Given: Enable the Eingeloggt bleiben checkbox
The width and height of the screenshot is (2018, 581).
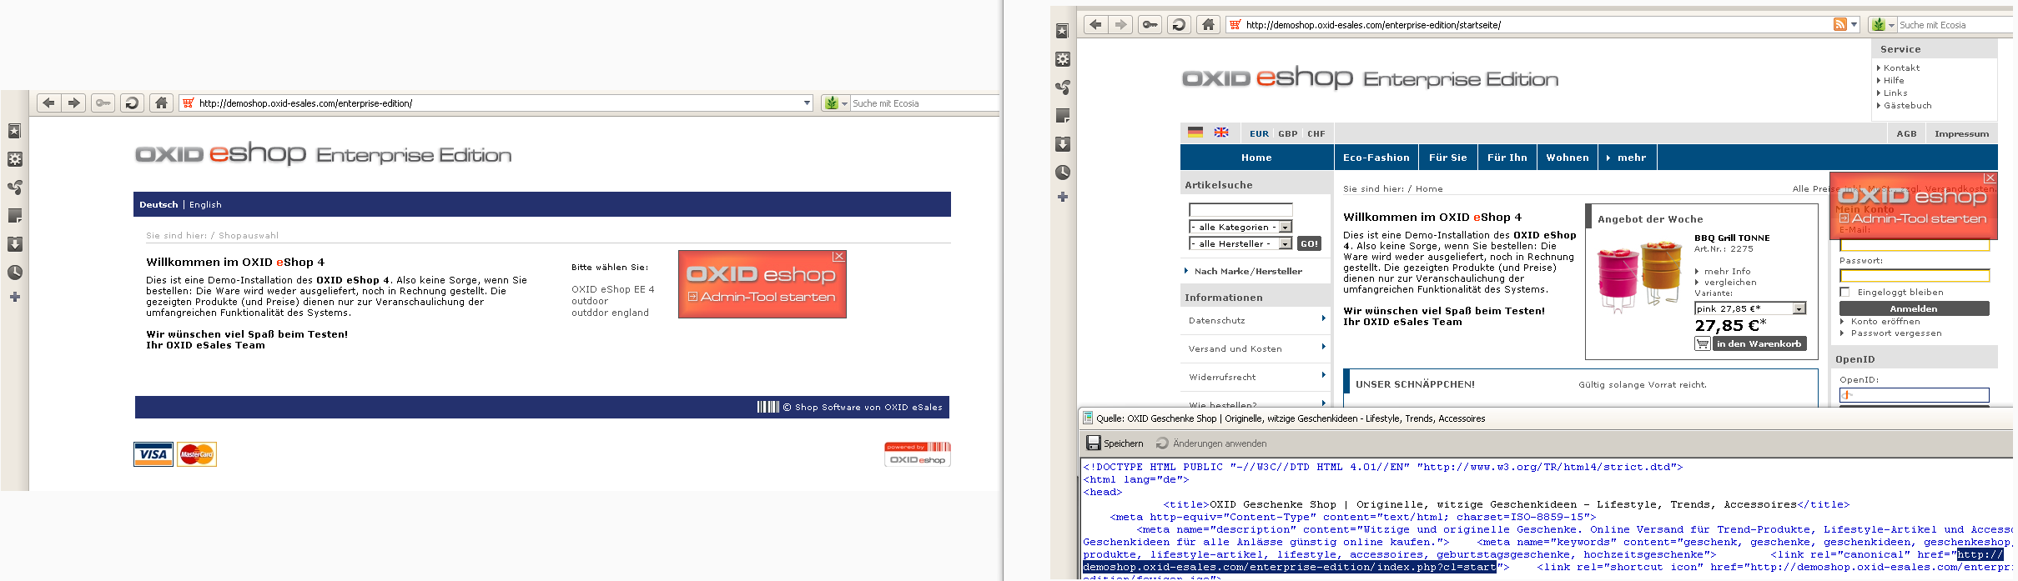Looking at the screenshot, I should pos(1844,292).
